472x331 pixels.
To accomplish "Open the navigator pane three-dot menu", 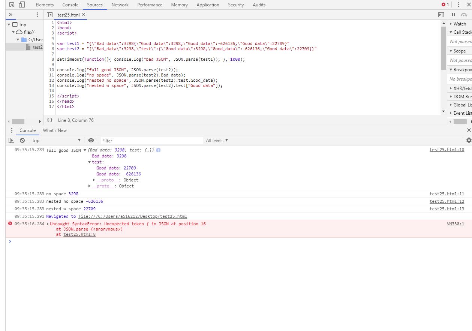I will coord(37,15).
